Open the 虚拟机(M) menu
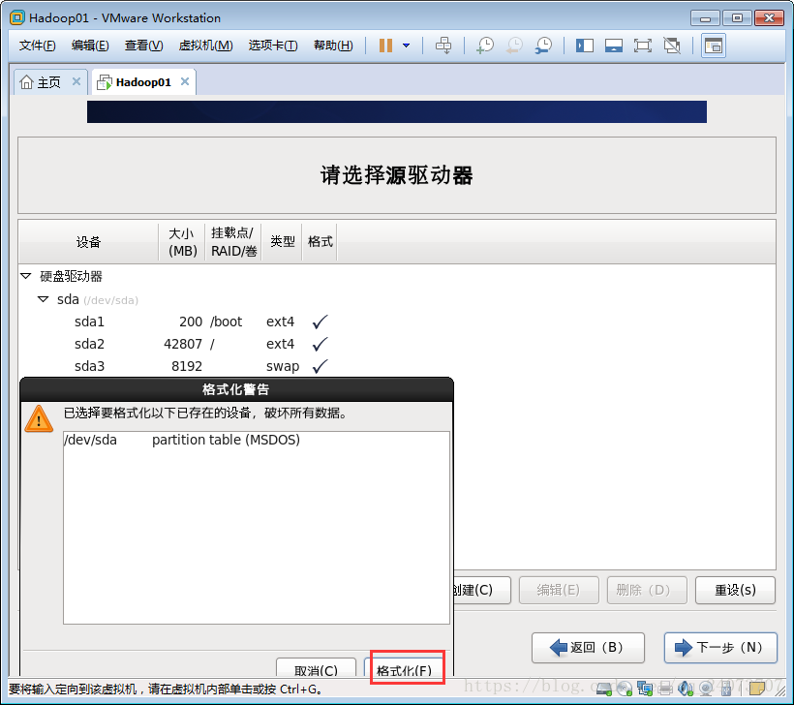This screenshot has height=705, width=794. 205,46
